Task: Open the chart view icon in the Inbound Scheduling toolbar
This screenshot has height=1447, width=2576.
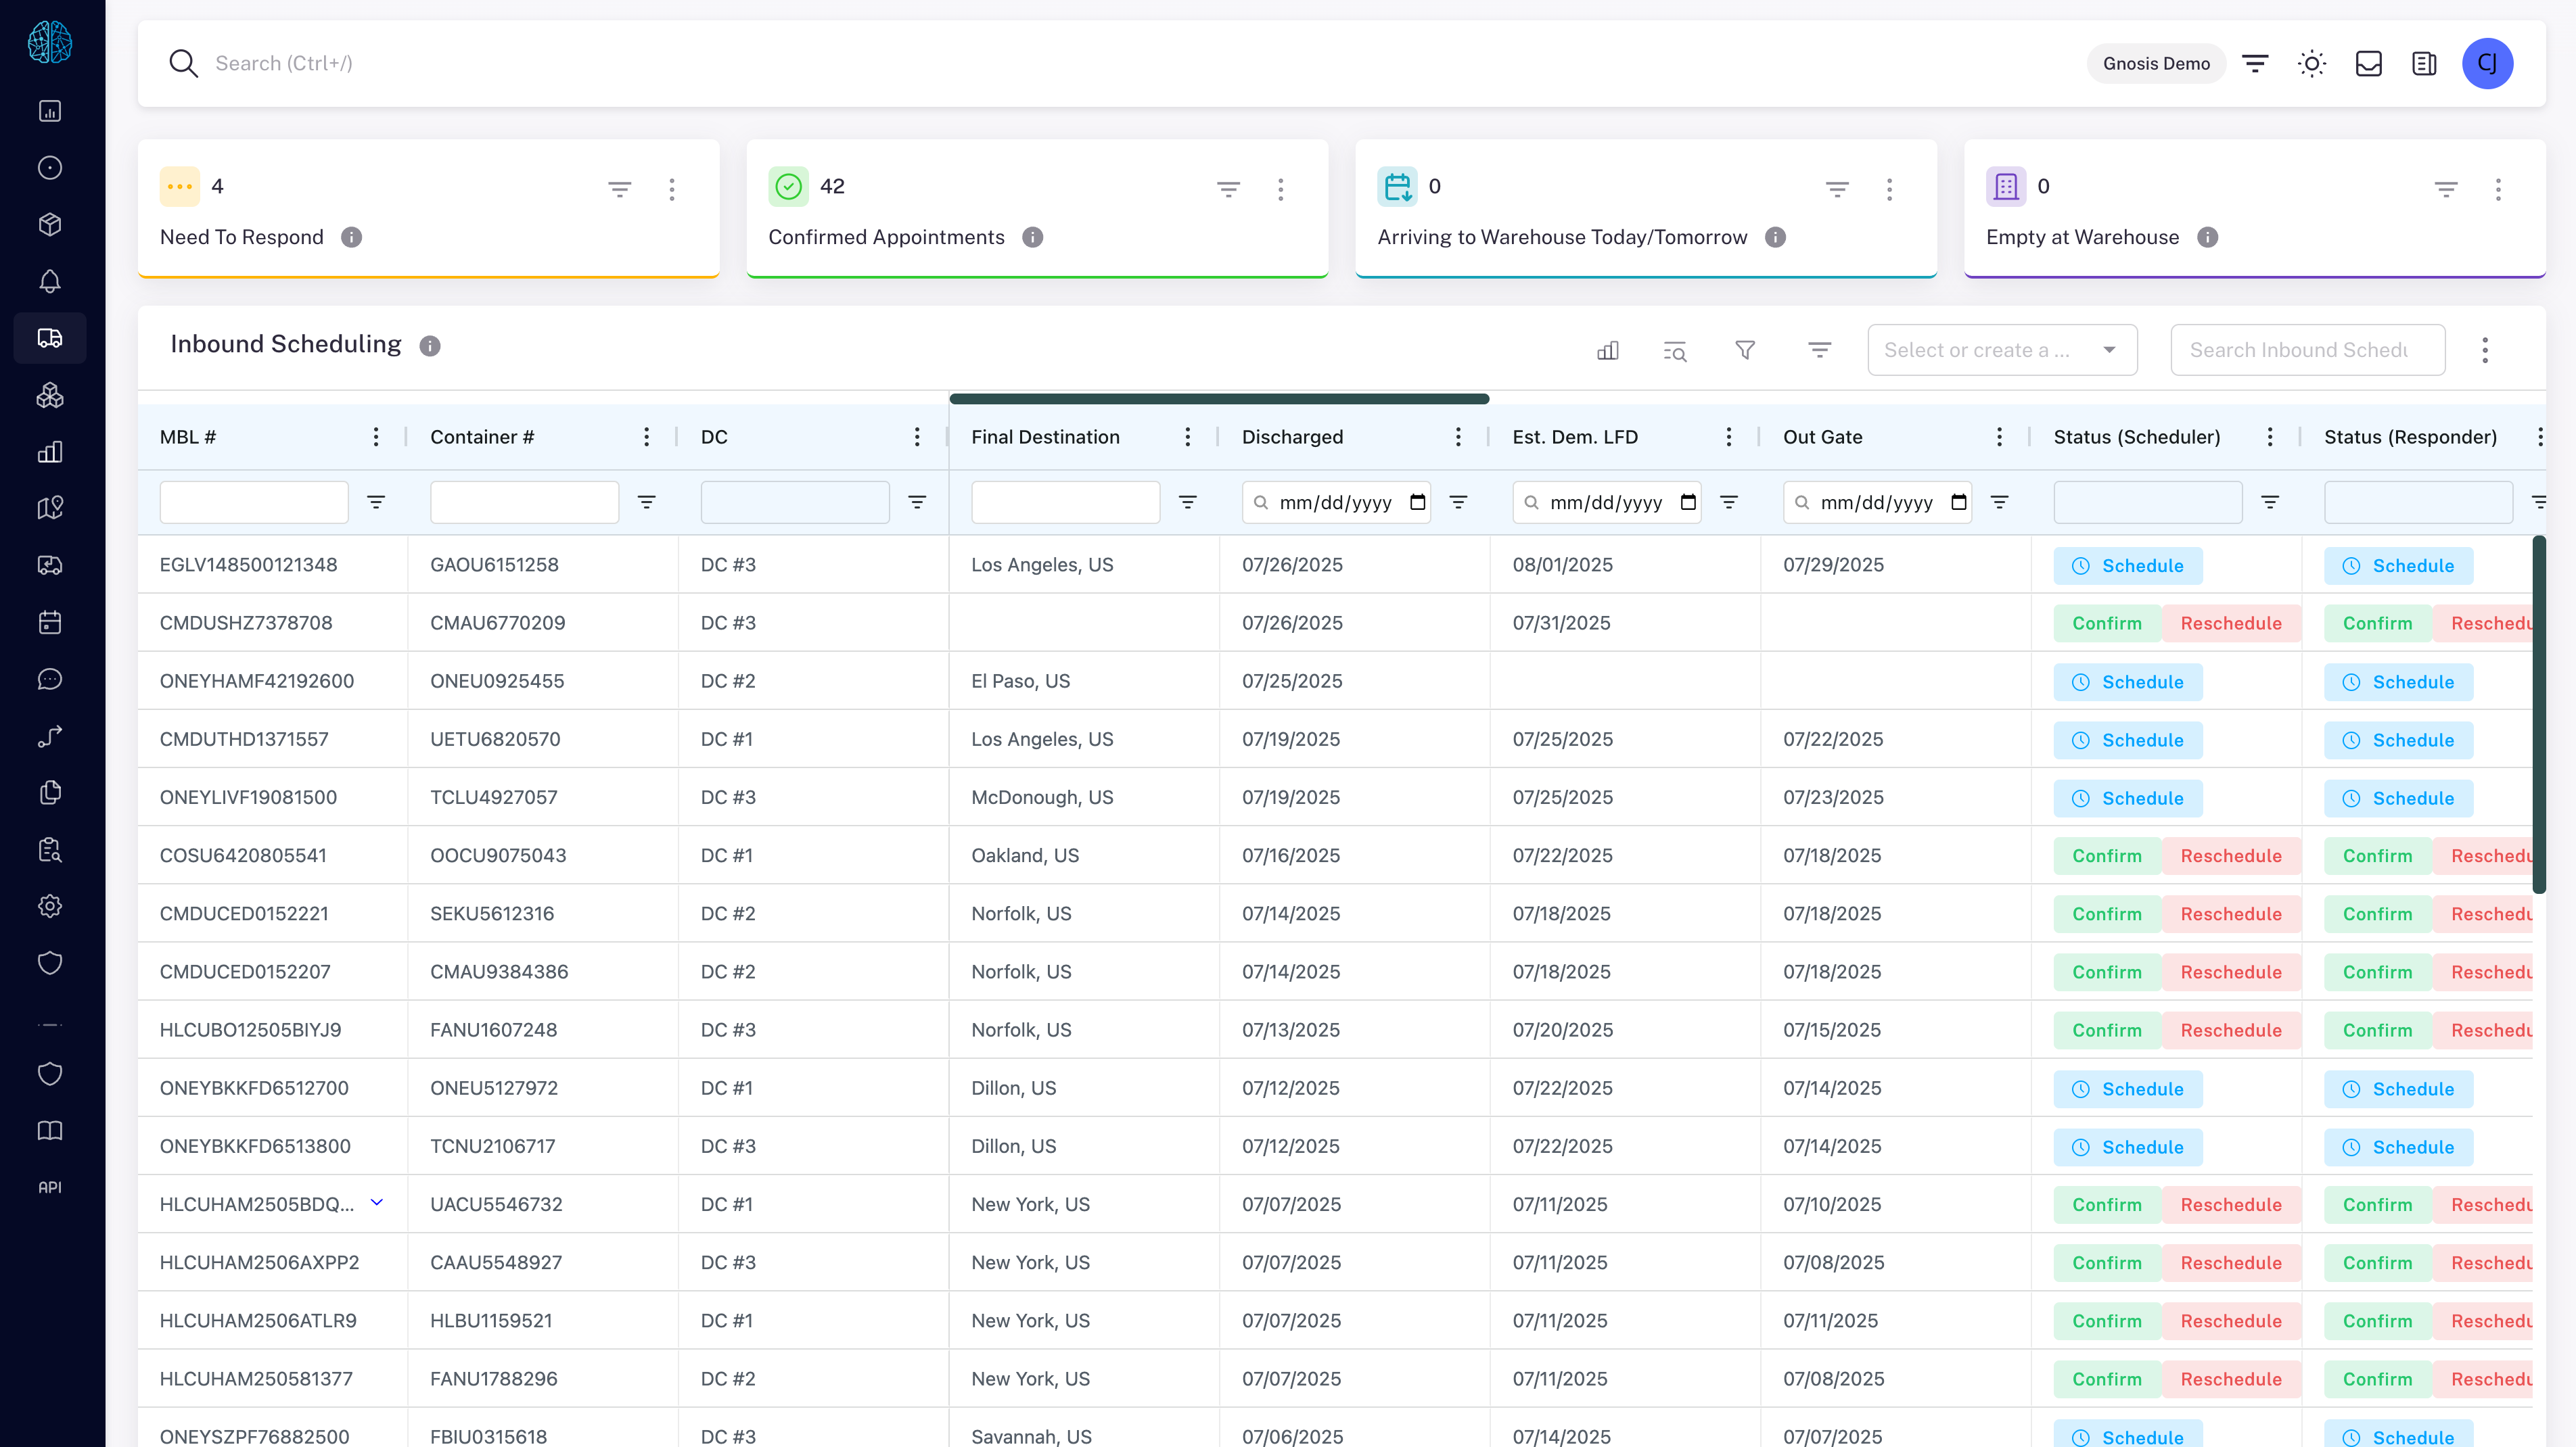Action: (x=1607, y=350)
